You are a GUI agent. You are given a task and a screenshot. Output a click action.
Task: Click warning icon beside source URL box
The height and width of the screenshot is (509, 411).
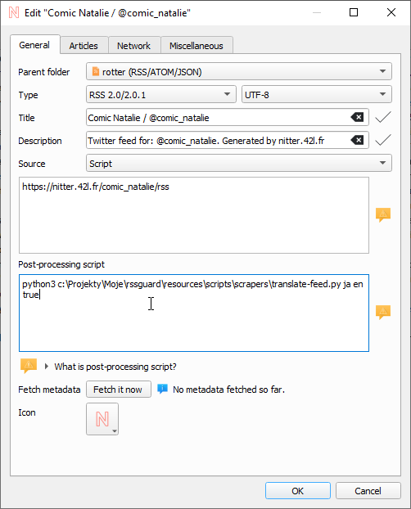click(x=383, y=215)
